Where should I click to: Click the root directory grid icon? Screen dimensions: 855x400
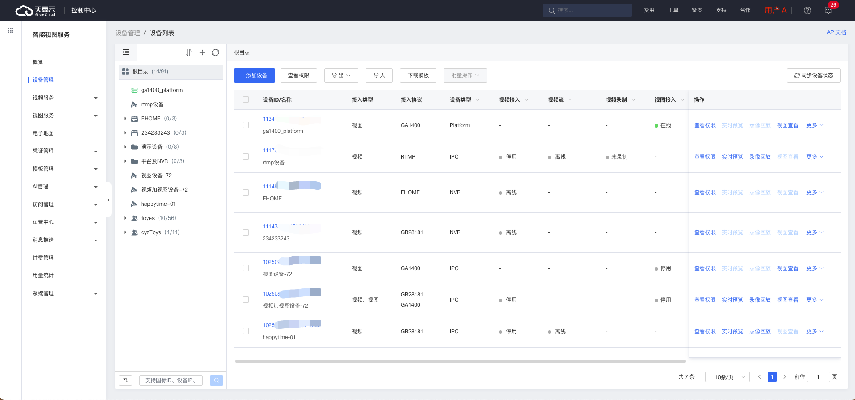point(126,72)
